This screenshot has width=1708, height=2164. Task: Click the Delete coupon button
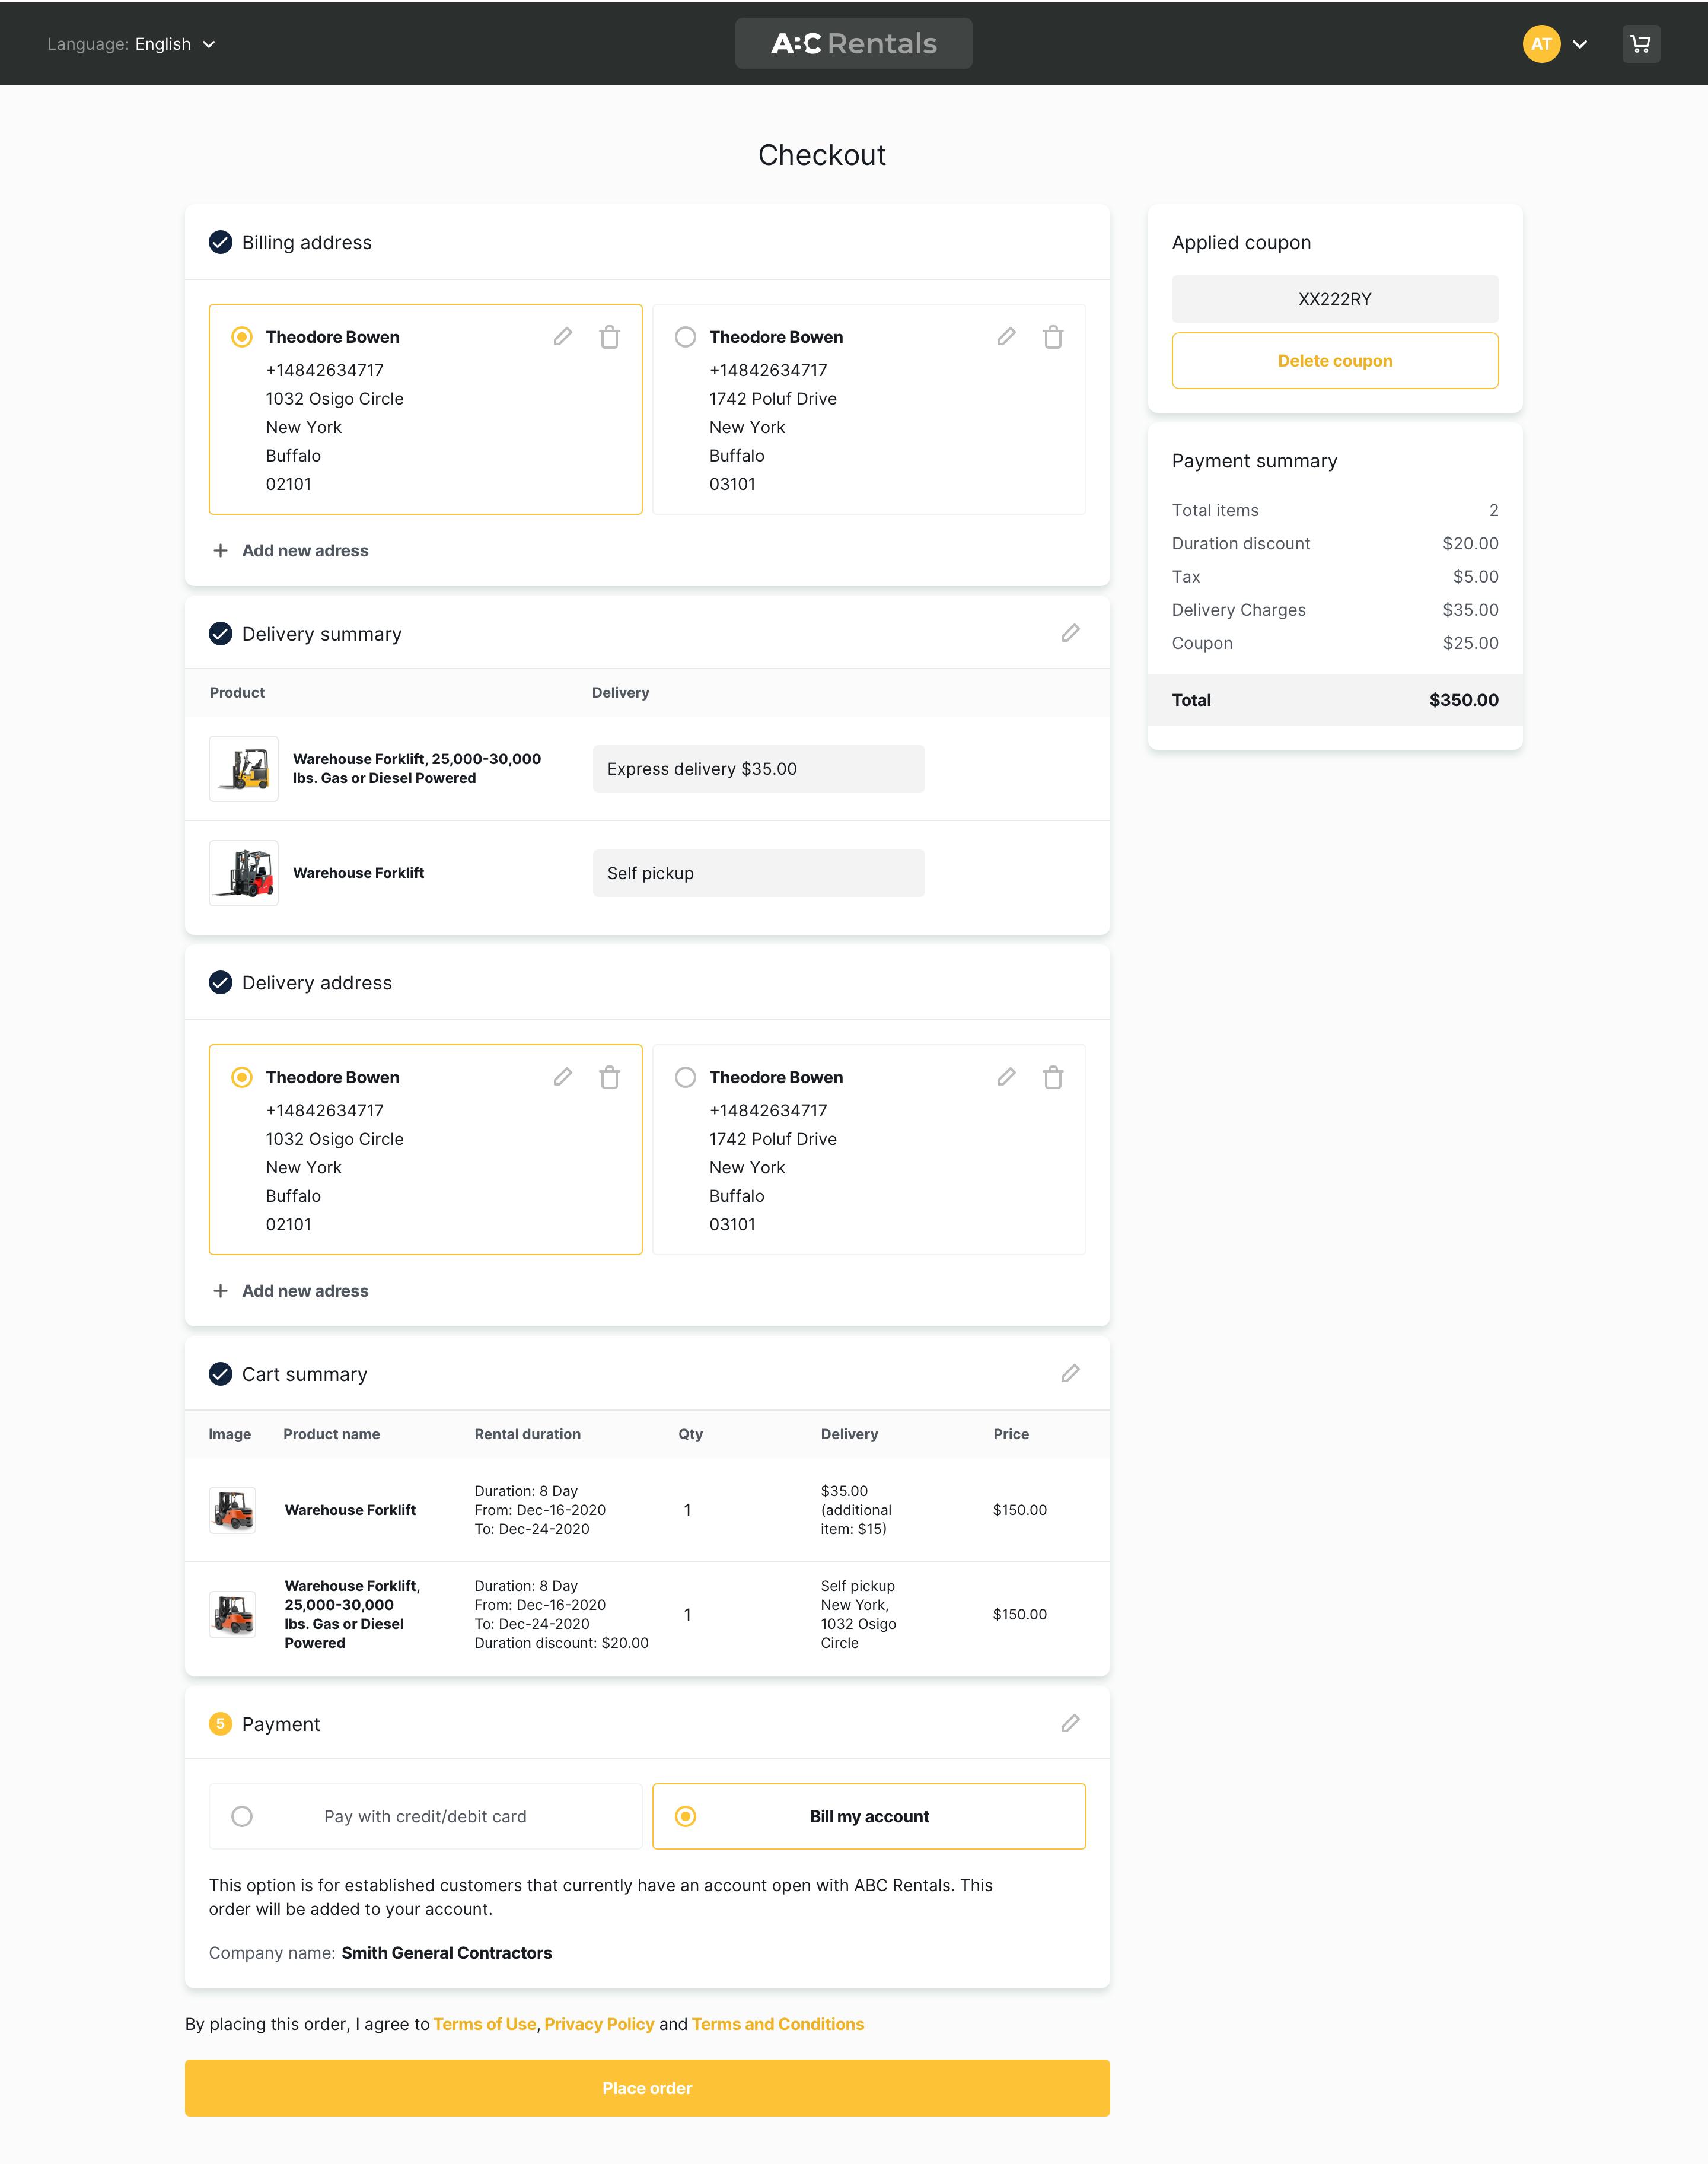(x=1334, y=361)
